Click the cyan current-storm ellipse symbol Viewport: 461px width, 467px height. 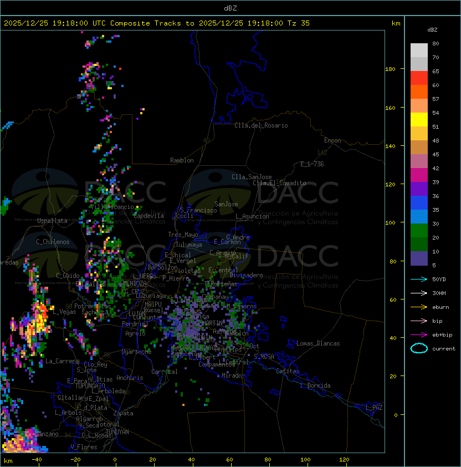pos(419,348)
